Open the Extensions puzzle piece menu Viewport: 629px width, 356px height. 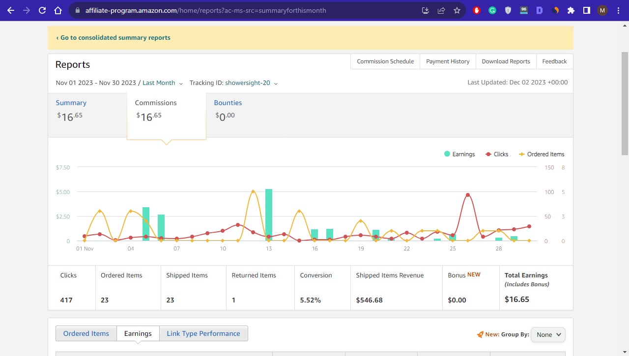(571, 10)
